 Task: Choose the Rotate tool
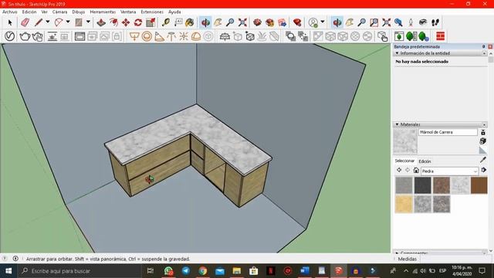tap(138, 22)
